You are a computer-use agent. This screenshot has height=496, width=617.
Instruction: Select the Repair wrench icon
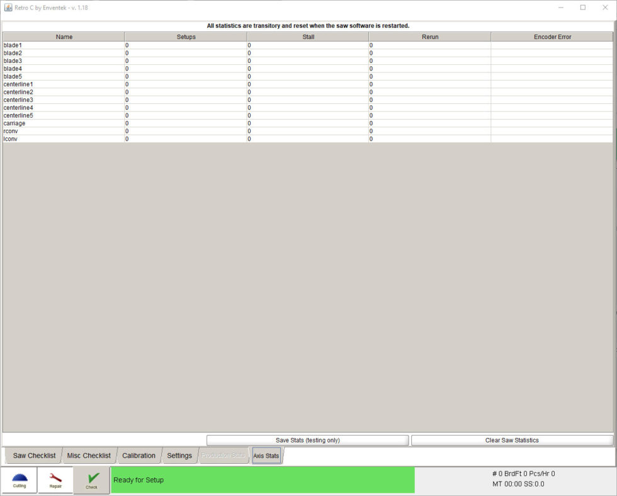click(55, 480)
